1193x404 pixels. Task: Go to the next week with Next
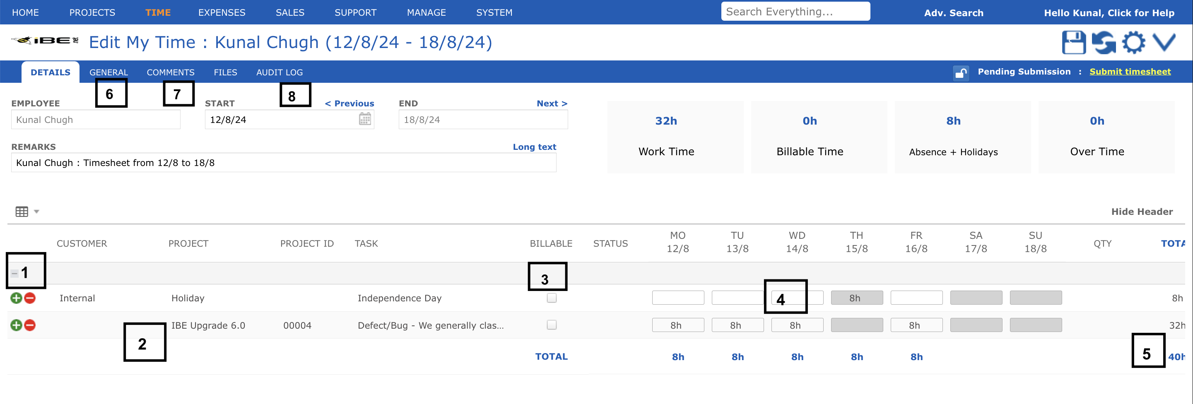click(x=552, y=103)
